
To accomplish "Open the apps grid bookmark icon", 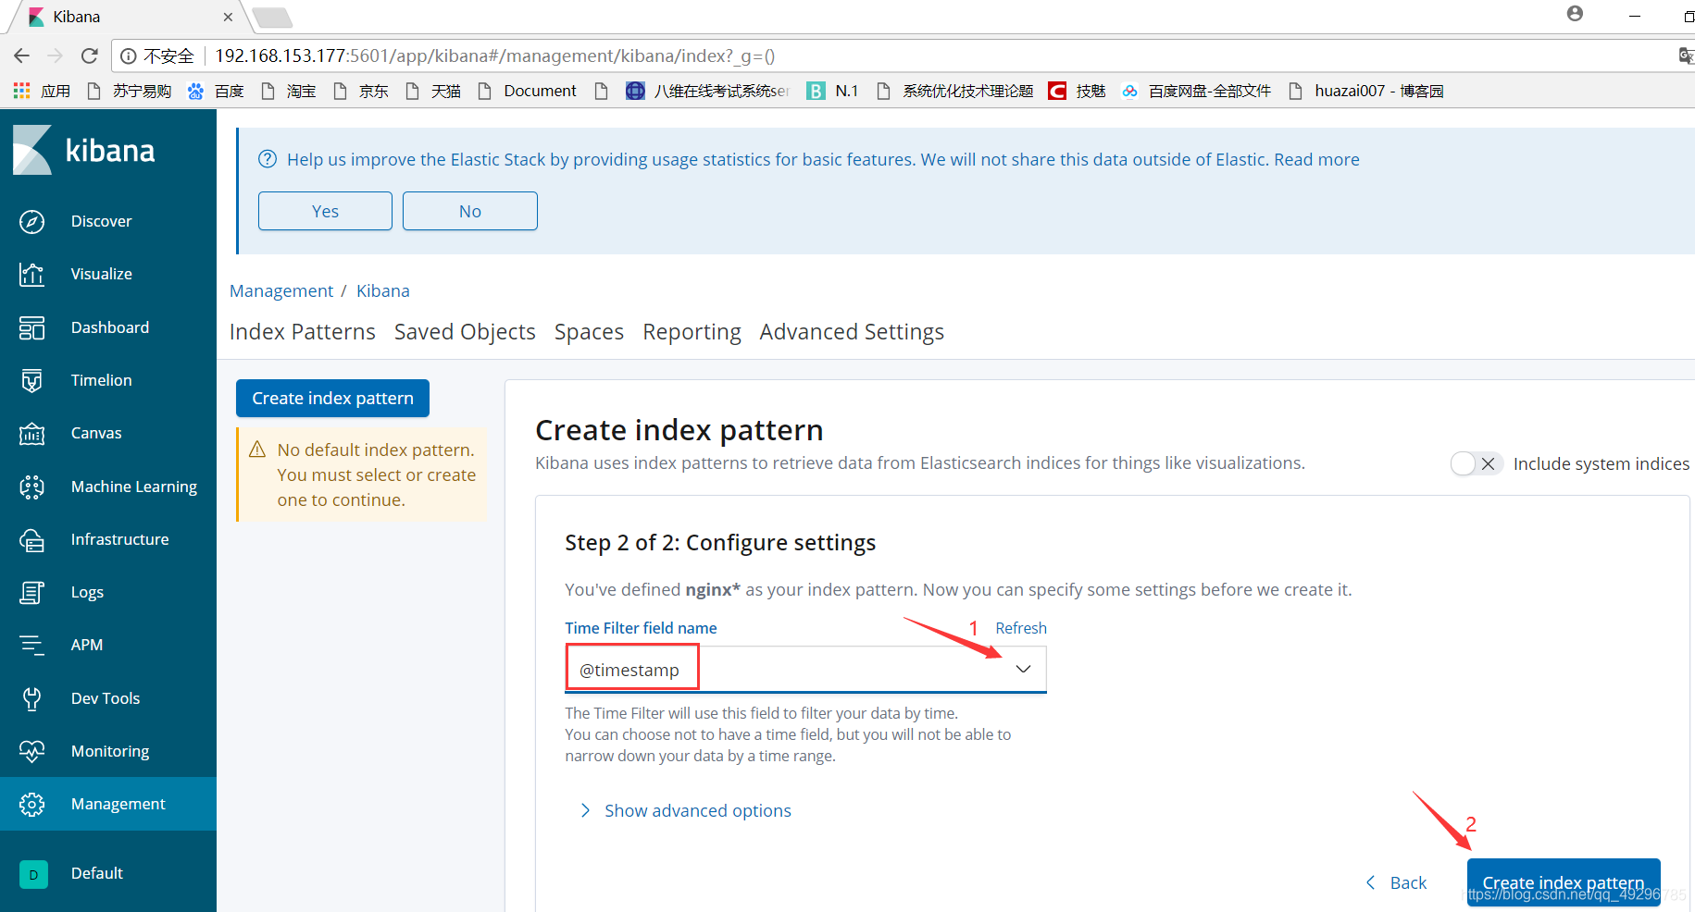I will coord(21,91).
